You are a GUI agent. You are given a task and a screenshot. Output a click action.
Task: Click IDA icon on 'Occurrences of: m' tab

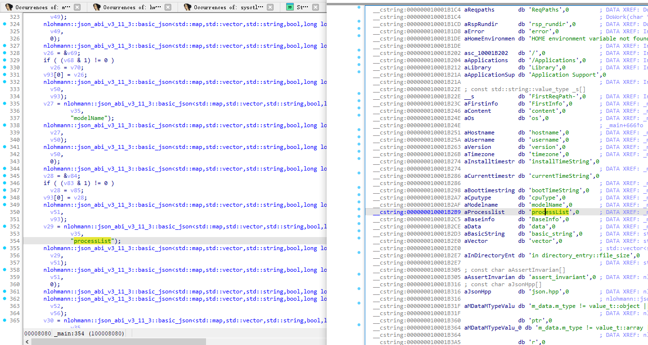click(9, 7)
